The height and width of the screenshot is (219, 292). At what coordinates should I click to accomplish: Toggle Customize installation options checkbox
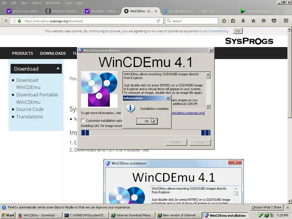click(x=83, y=121)
